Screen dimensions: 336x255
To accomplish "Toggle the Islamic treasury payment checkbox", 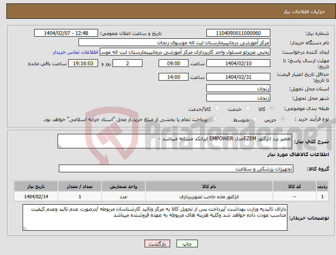I will (214, 118).
